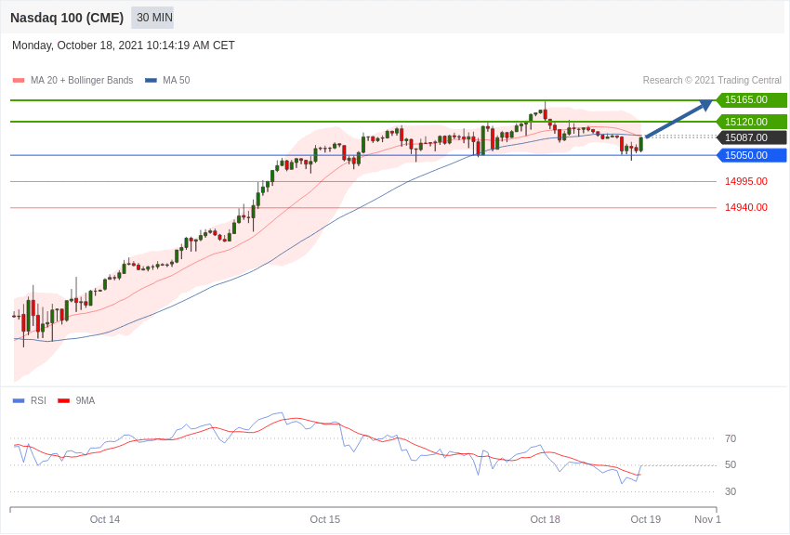Select the green 15165.00 resistance label
This screenshot has width=790, height=535.
pyautogui.click(x=752, y=100)
